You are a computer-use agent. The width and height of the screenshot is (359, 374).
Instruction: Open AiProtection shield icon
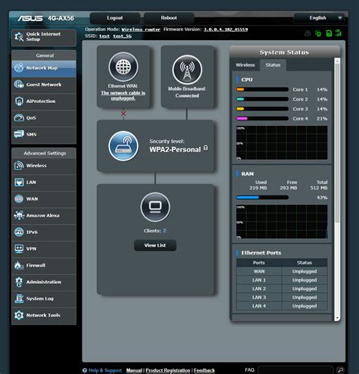(19, 101)
